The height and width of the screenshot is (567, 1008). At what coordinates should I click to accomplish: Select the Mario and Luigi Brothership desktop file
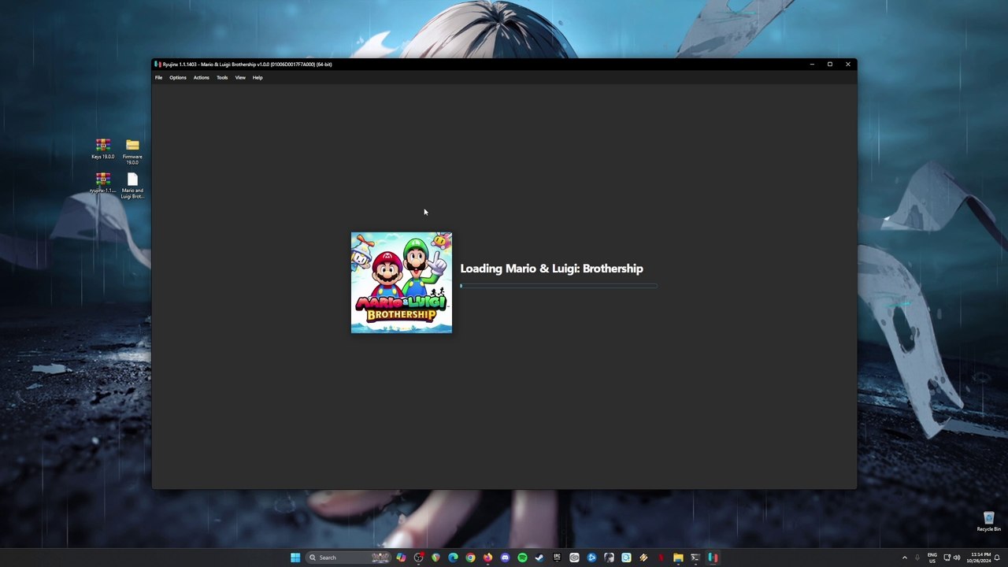[132, 186]
